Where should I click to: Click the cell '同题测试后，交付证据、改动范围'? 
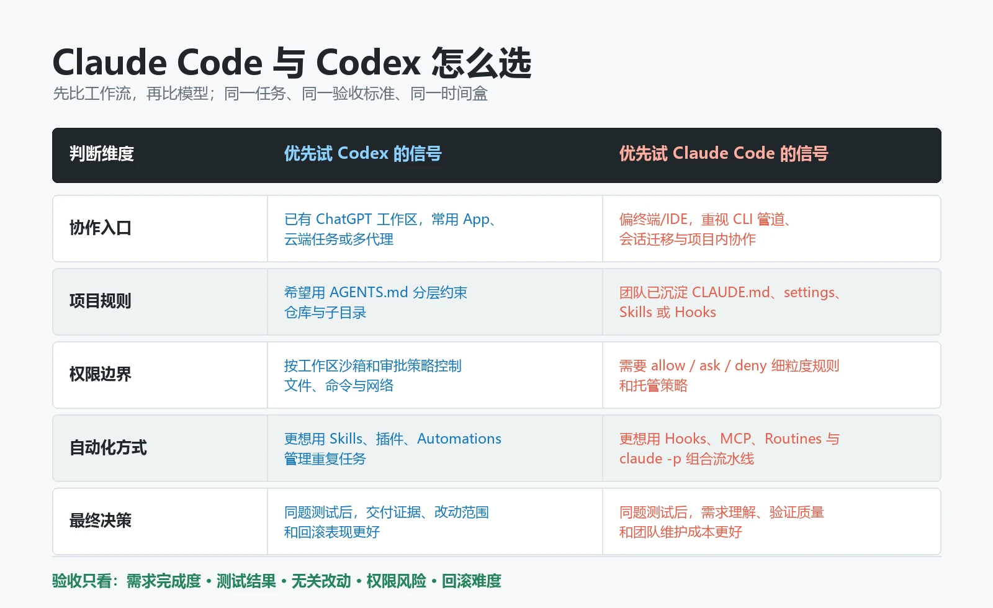(x=435, y=522)
